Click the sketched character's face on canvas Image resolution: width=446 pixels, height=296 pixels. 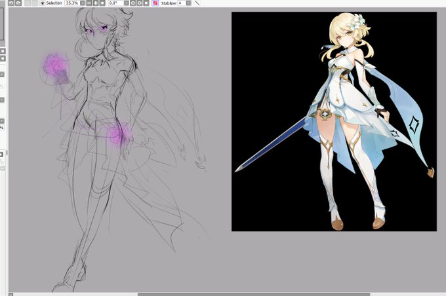click(x=98, y=35)
